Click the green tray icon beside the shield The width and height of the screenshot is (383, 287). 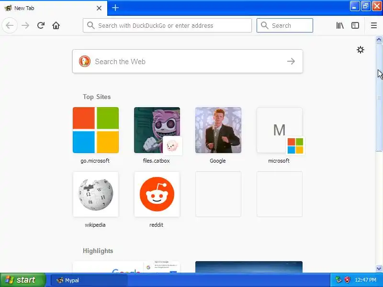[x=338, y=280]
